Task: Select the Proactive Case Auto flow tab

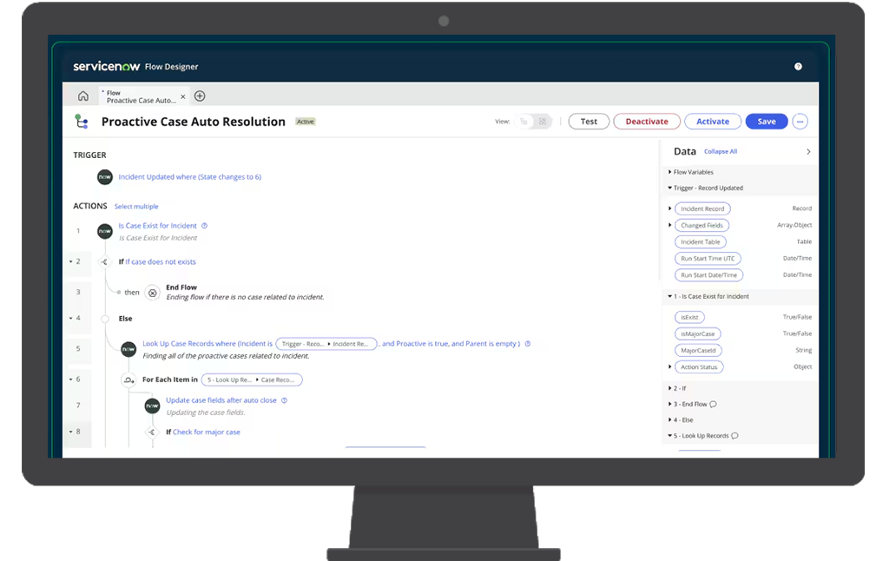Action: (141, 96)
